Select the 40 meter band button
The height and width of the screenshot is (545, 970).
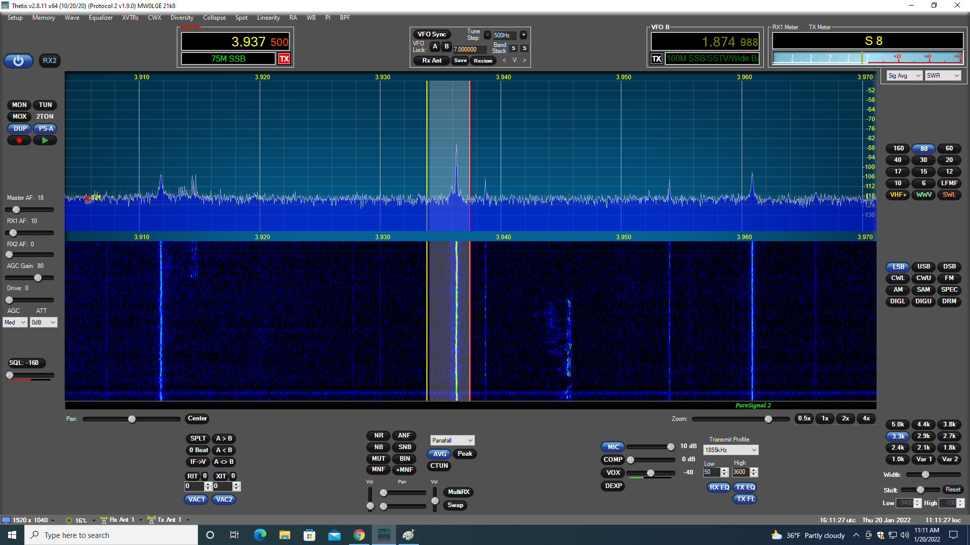(898, 160)
